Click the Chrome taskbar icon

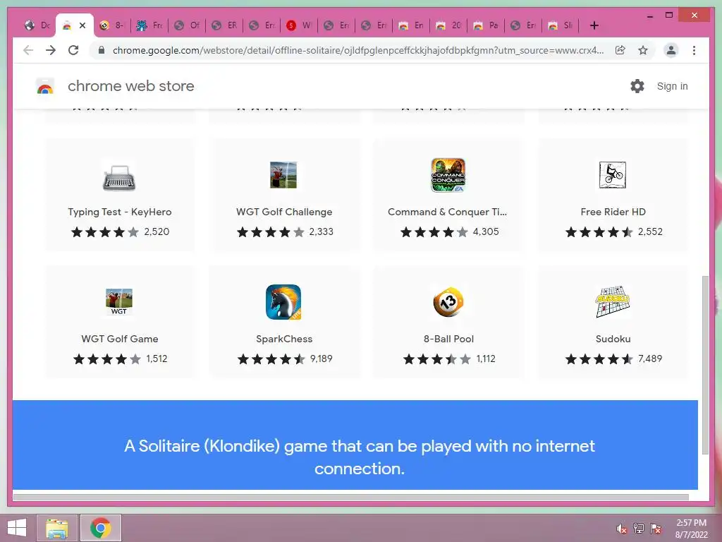pyautogui.click(x=101, y=528)
